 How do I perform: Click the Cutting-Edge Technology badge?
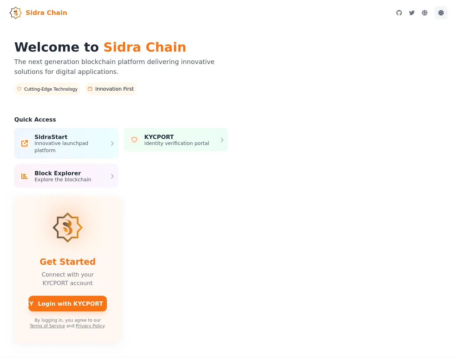tap(47, 89)
